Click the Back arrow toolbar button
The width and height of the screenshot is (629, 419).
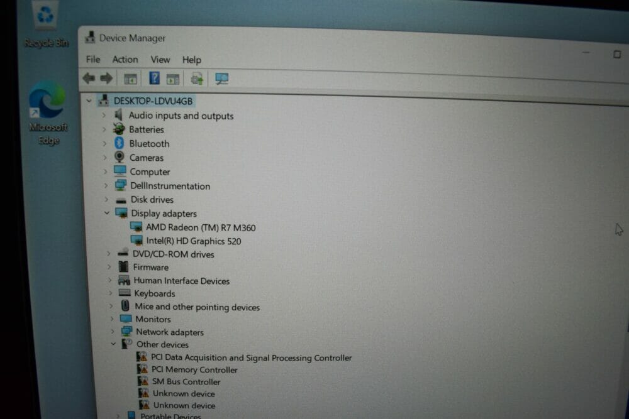point(89,78)
